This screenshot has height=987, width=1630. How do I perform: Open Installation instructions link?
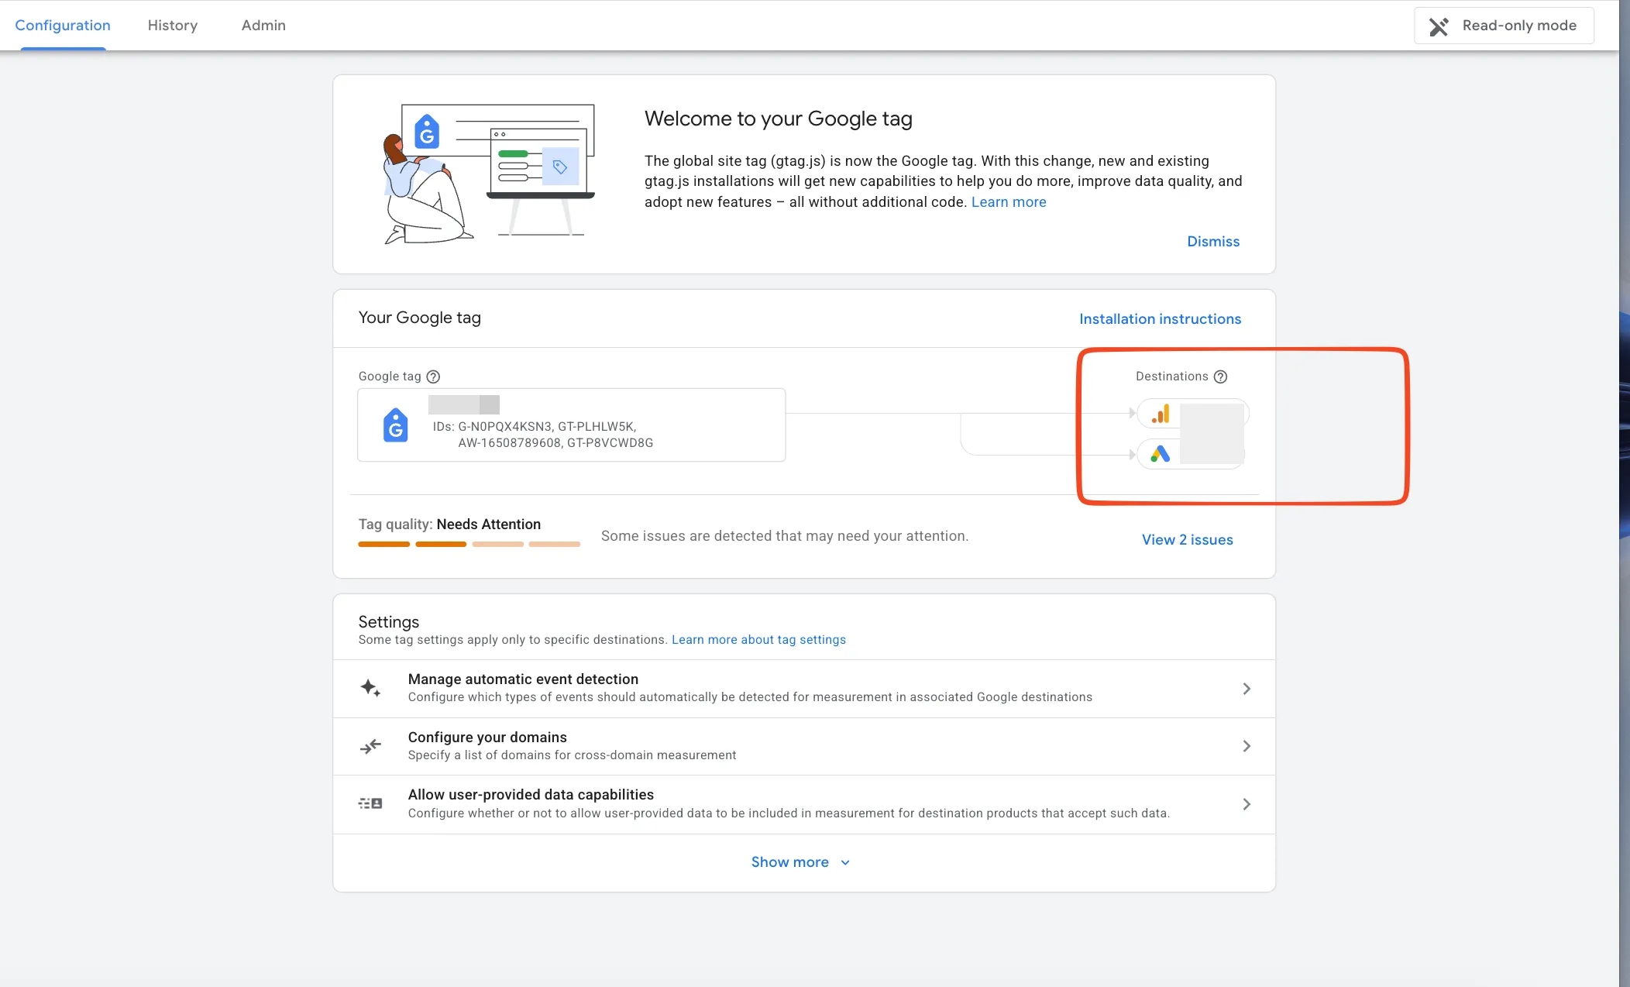1160,319
